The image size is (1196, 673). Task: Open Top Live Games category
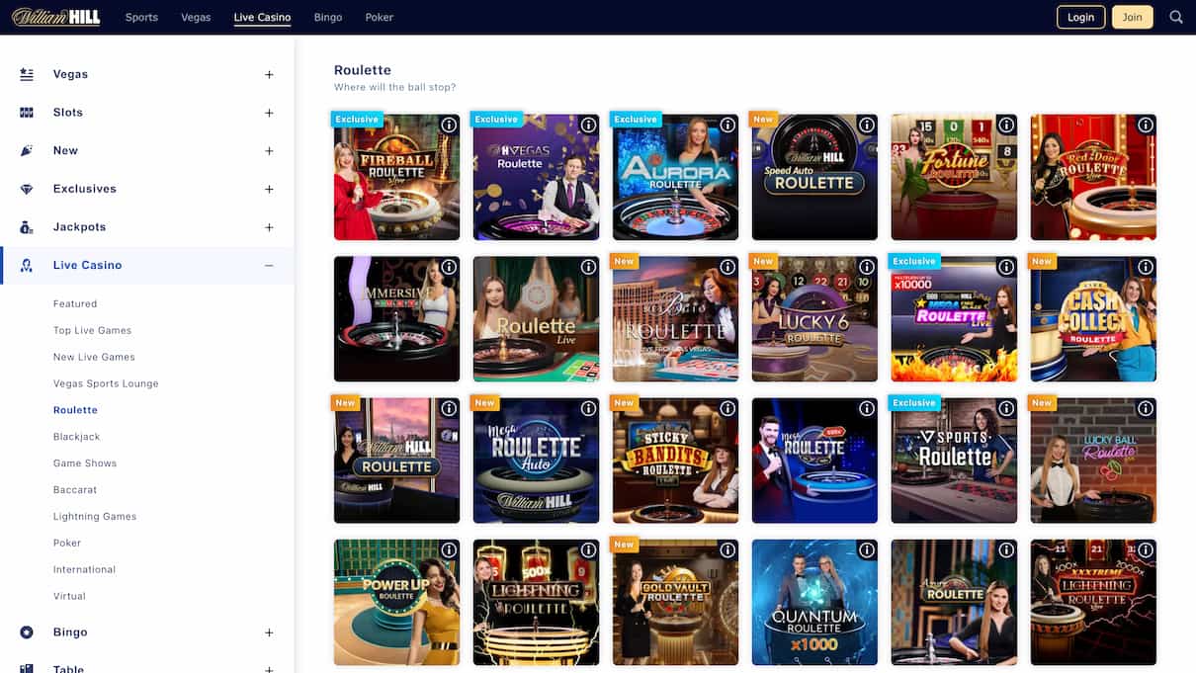coord(92,330)
